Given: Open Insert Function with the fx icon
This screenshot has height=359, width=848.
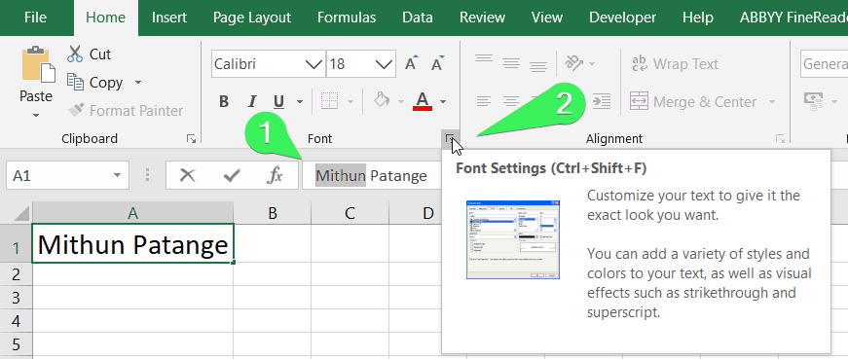Looking at the screenshot, I should point(276,174).
